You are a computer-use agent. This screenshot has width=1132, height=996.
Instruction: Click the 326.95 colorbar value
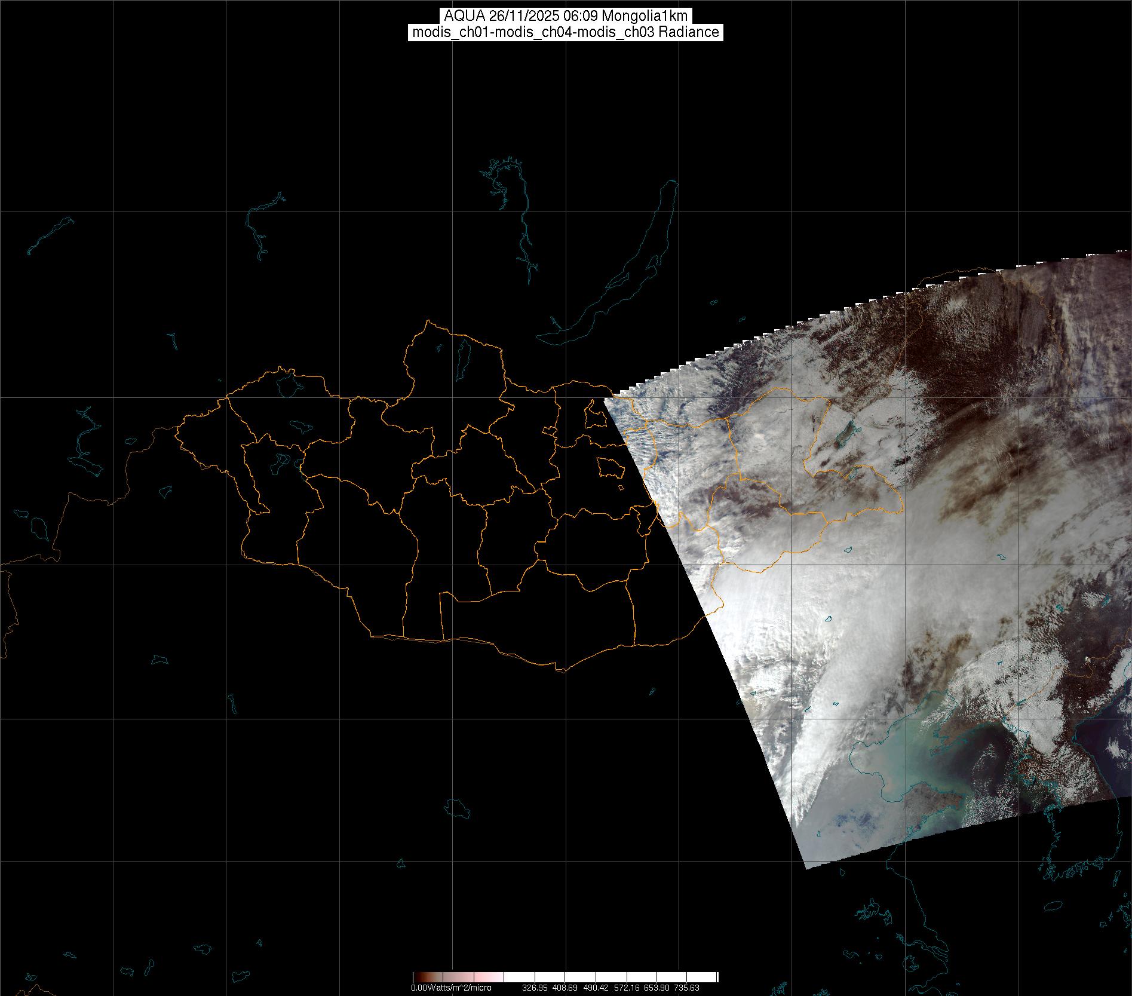(535, 988)
